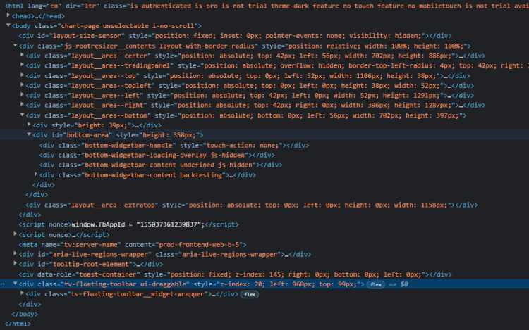Expand the layout__area--right div

22,104
